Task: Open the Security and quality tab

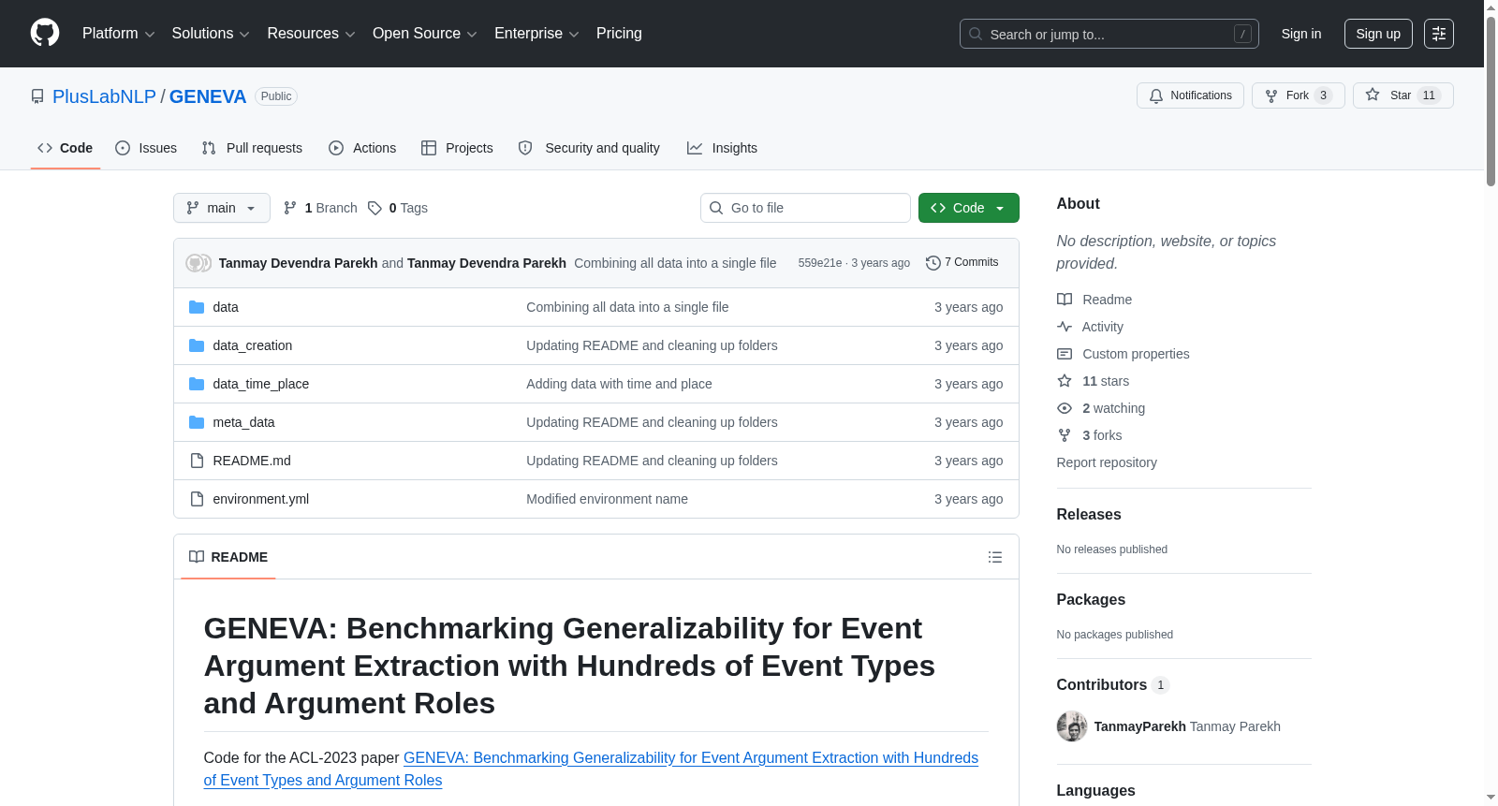Action: pos(589,148)
